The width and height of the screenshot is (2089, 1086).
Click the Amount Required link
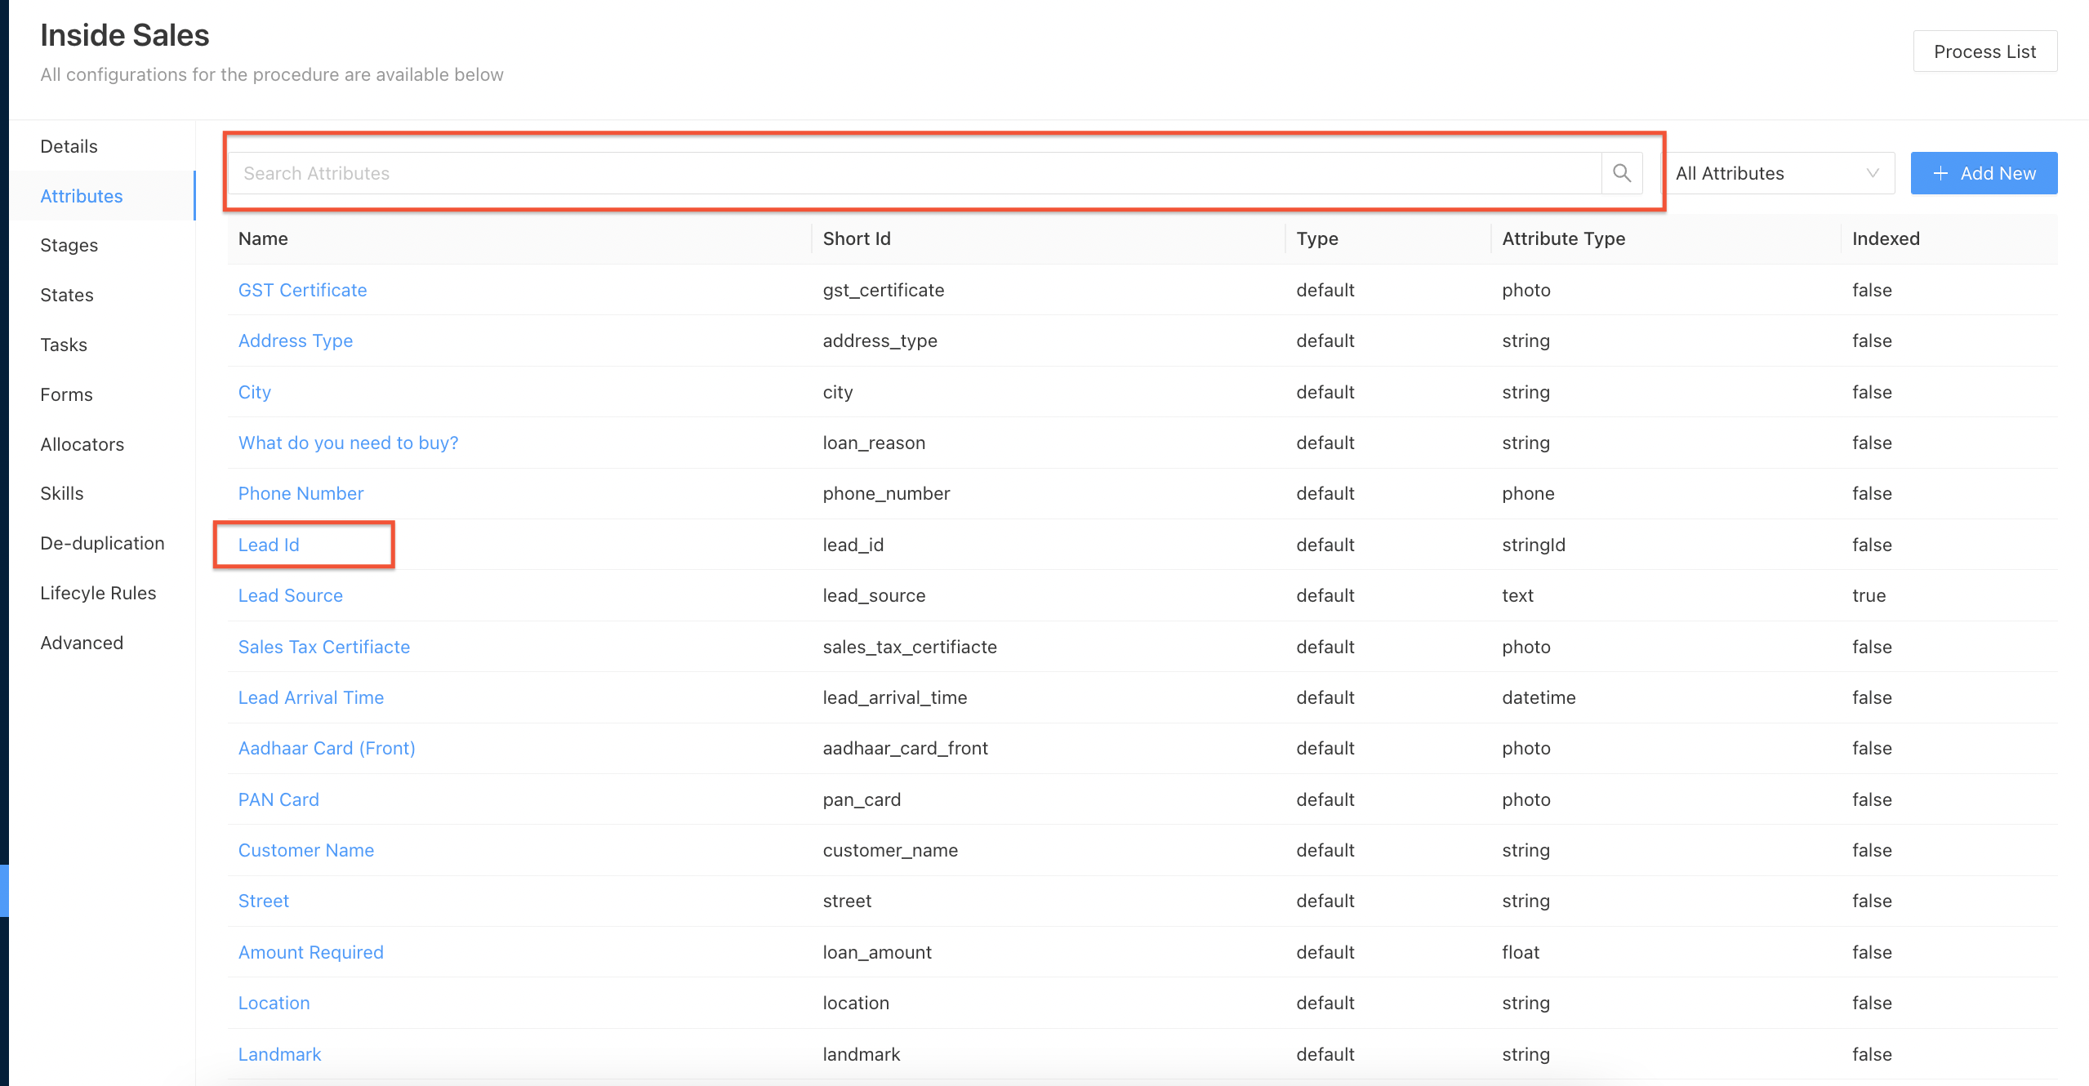coord(310,952)
